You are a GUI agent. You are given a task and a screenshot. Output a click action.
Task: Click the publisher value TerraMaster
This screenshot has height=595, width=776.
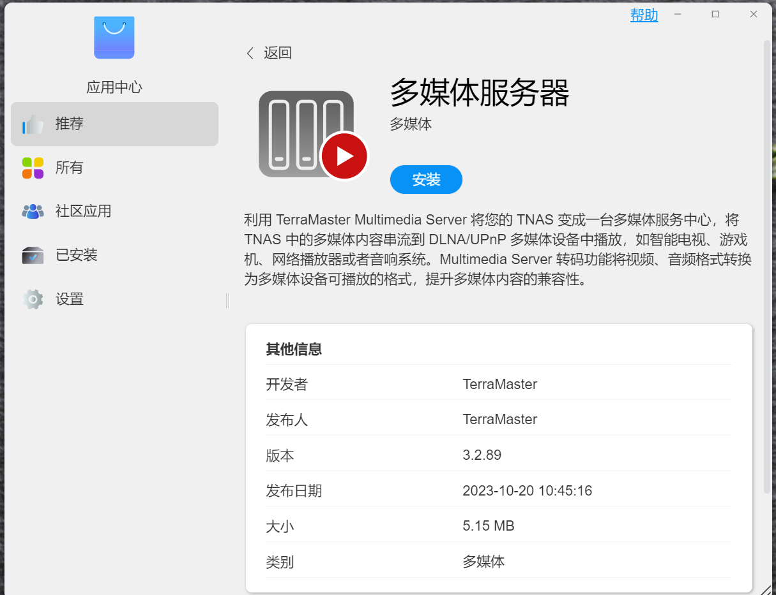pos(499,420)
